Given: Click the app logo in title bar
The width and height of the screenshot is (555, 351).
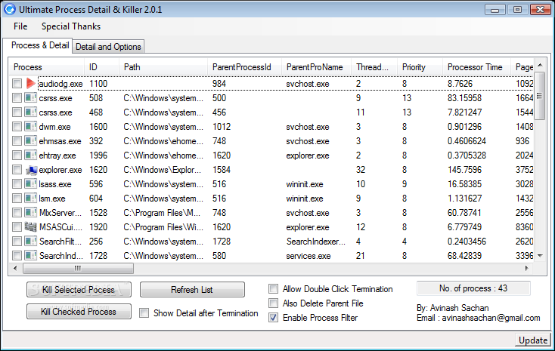Looking at the screenshot, I should (10, 9).
